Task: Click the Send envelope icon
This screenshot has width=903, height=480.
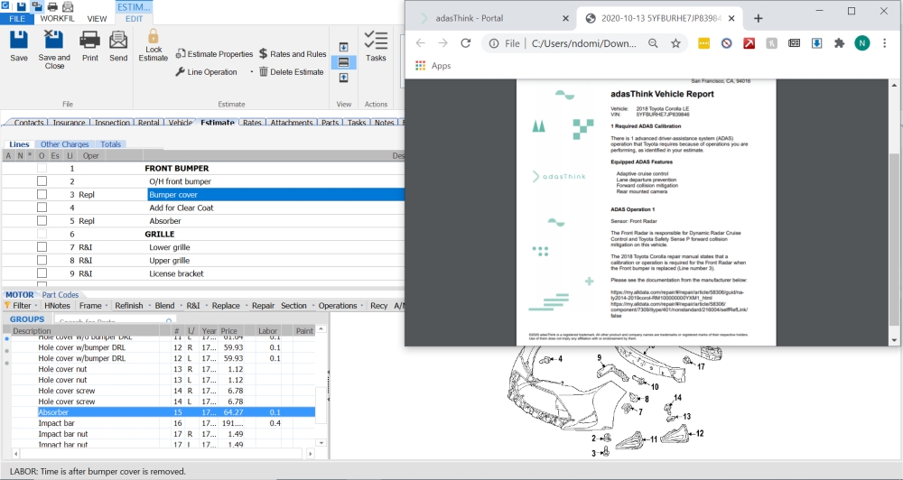Action: [118, 41]
